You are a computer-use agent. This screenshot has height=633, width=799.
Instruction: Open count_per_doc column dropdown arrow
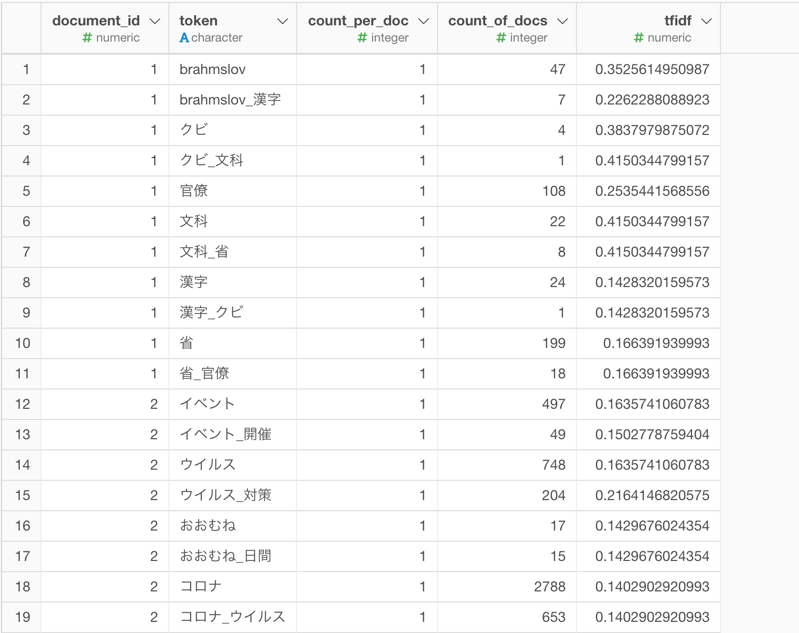pyautogui.click(x=424, y=21)
